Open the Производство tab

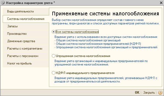tap(26, 34)
